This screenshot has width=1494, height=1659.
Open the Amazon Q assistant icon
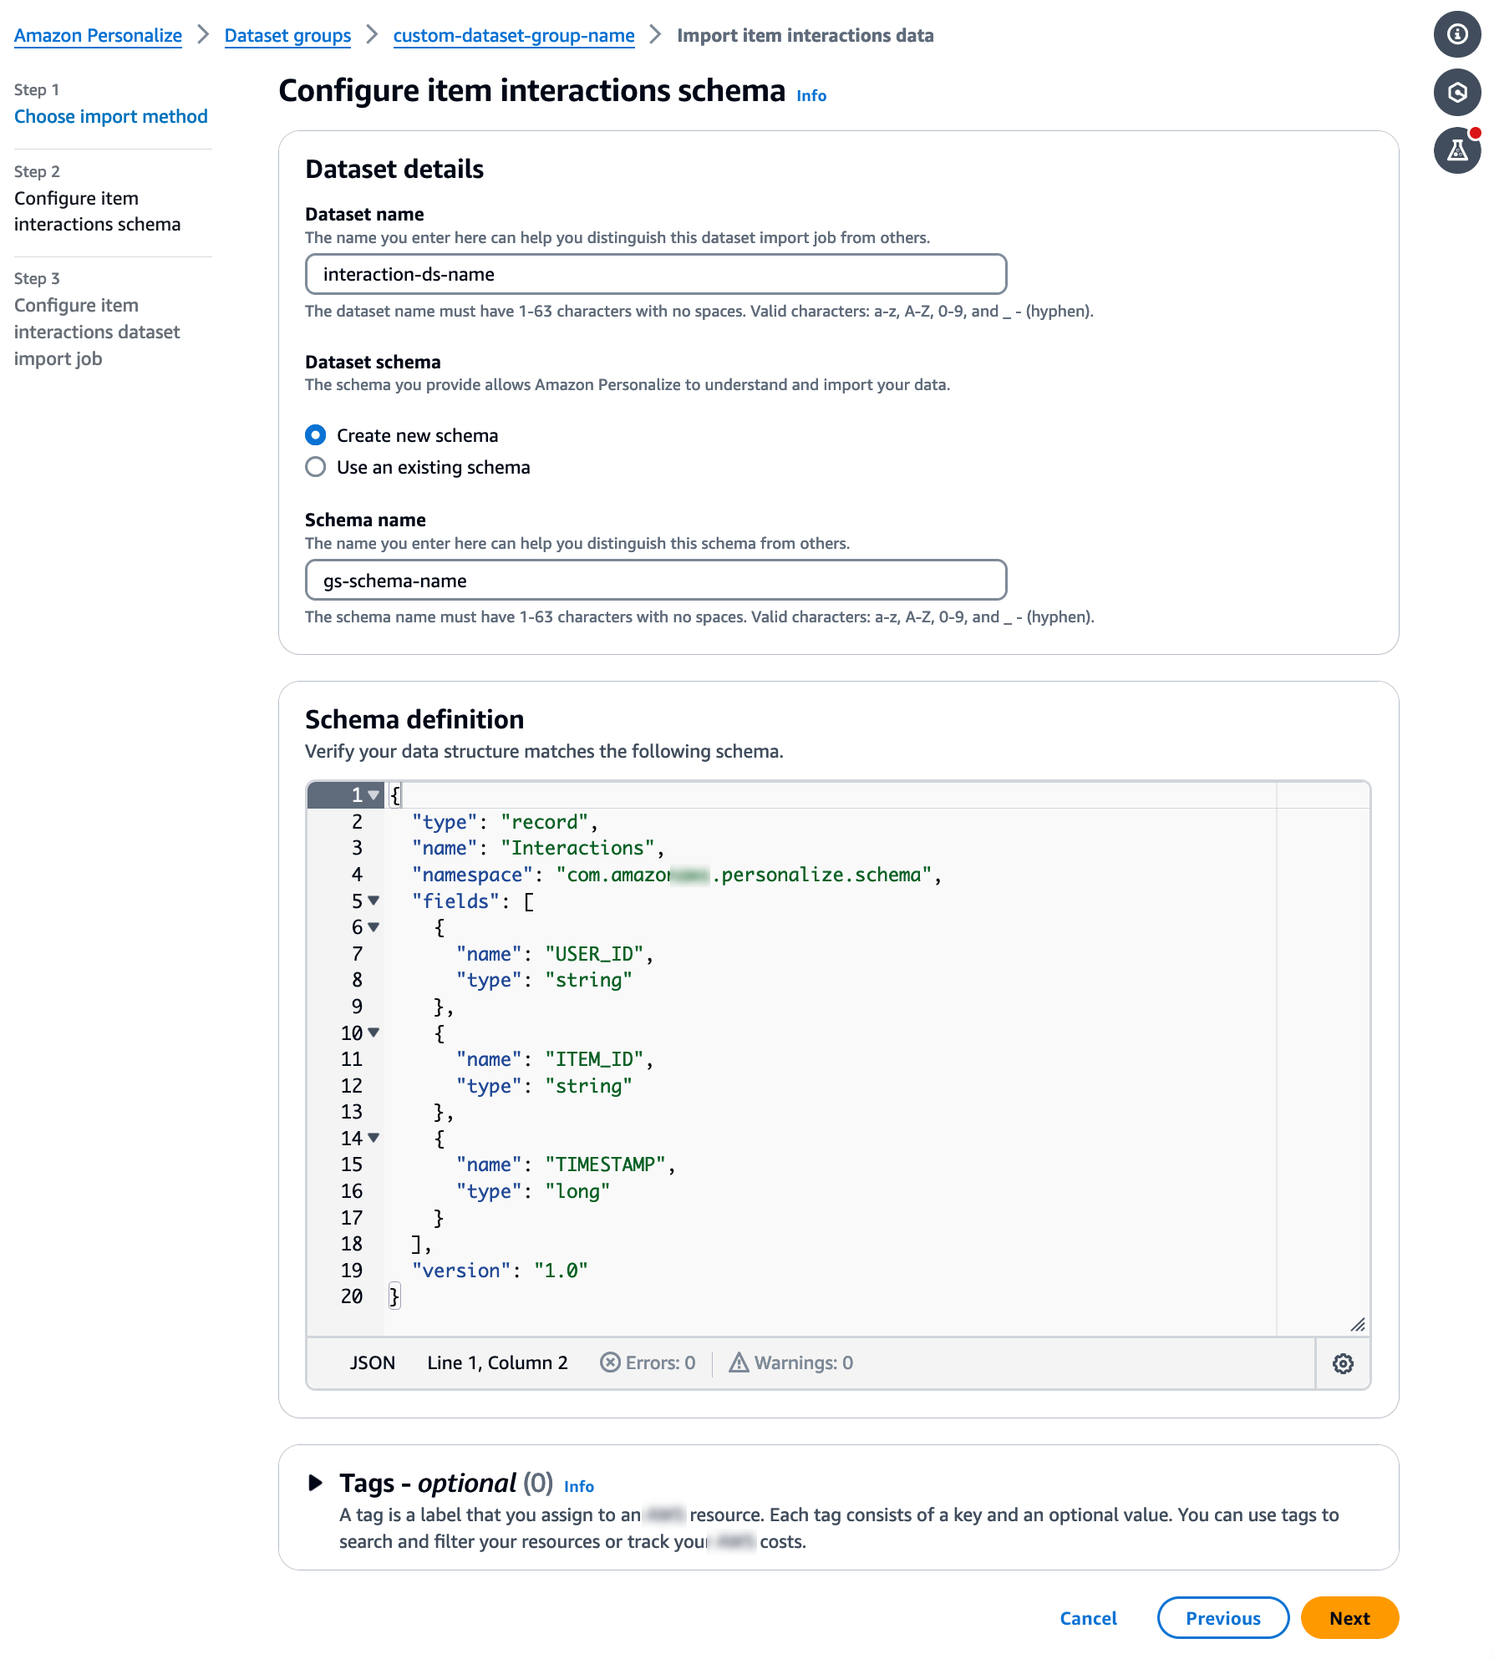point(1457,93)
